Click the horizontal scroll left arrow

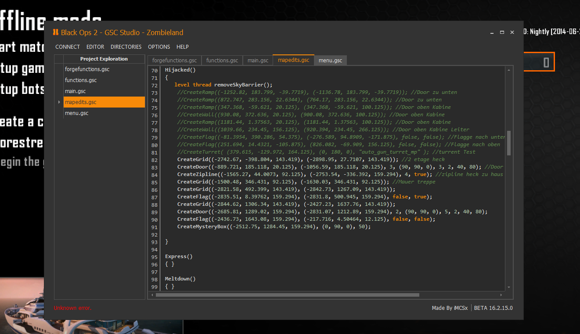click(x=152, y=295)
